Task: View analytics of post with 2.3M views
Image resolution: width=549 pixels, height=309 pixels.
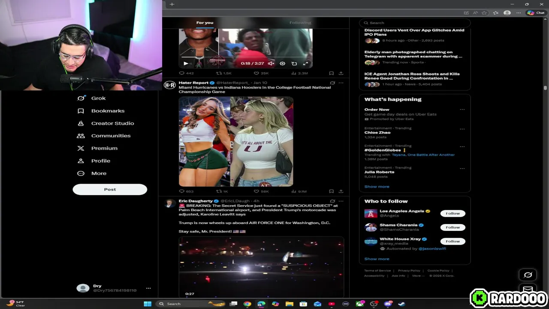Action: pyautogui.click(x=299, y=73)
